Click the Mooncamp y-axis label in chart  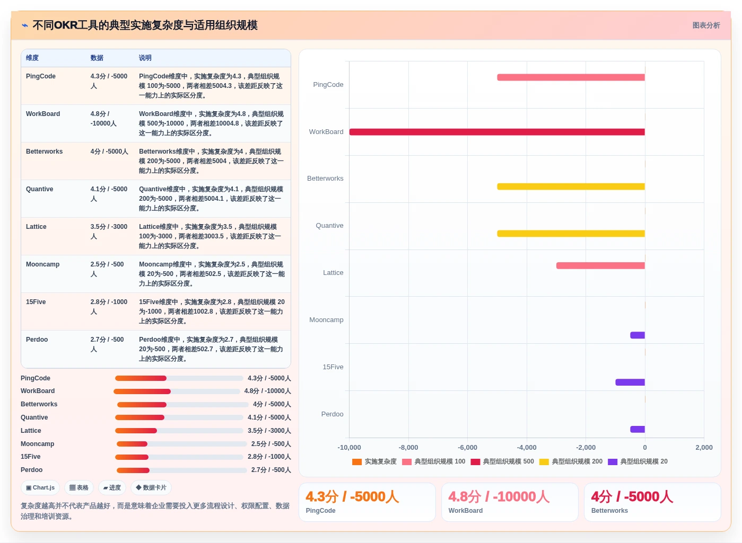[326, 320]
